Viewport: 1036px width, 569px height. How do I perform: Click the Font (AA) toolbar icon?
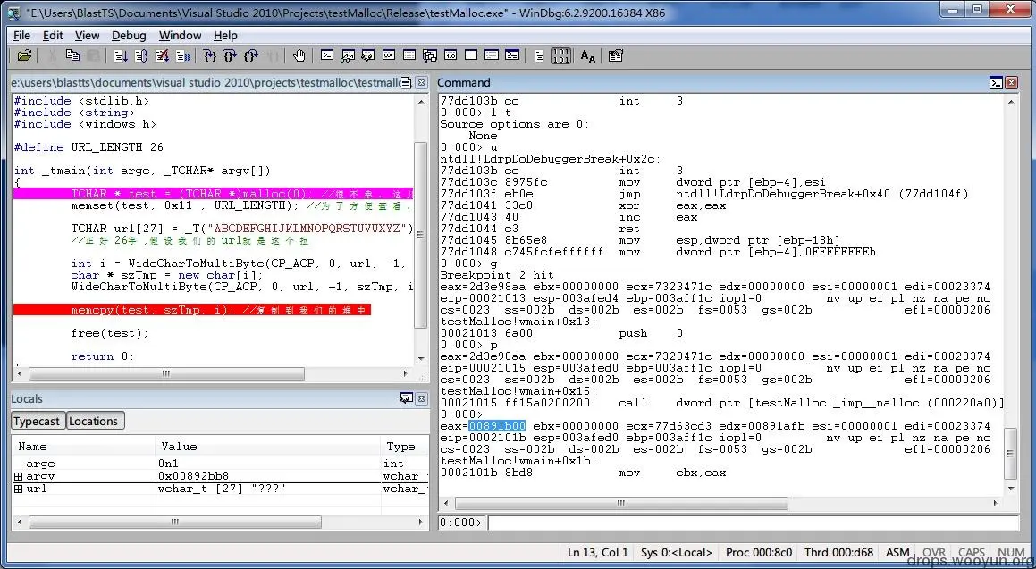click(587, 56)
